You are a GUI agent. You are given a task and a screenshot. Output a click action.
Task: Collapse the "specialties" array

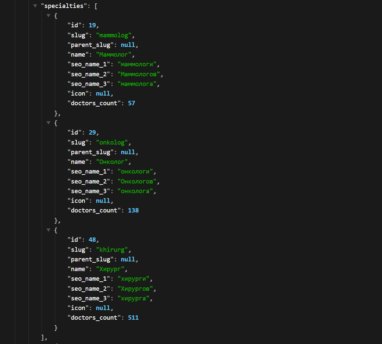(x=35, y=6)
